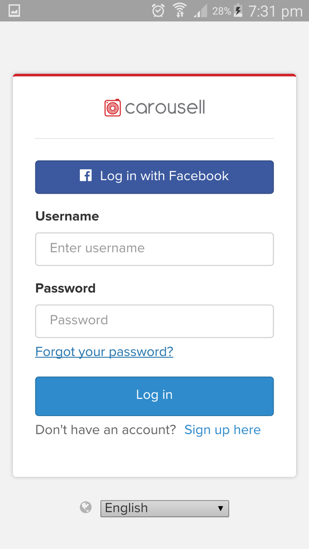Tap the Password field label
309x549 pixels.
tap(65, 288)
